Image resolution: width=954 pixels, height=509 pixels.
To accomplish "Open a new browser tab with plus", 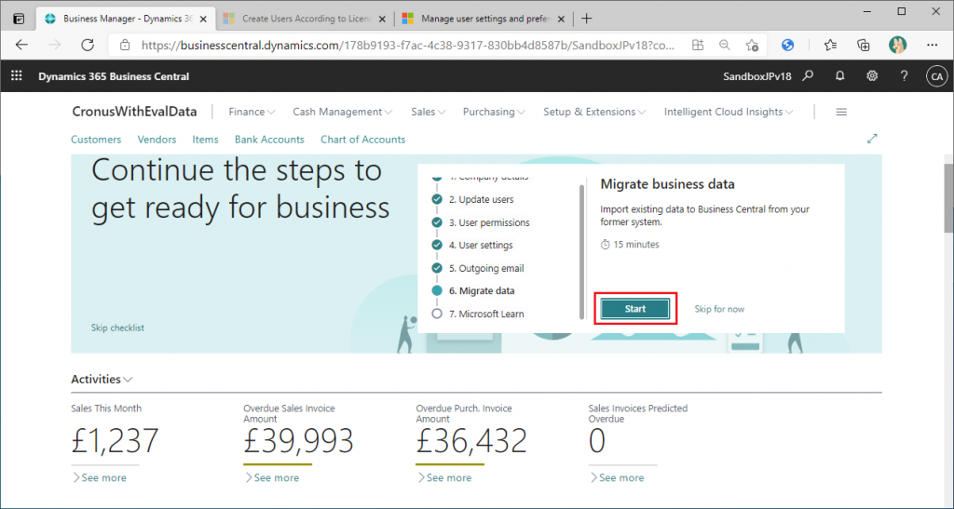I will (587, 19).
